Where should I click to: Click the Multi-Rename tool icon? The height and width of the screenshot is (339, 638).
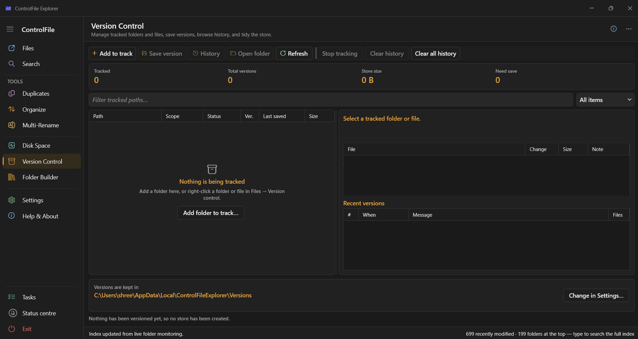[x=12, y=125]
